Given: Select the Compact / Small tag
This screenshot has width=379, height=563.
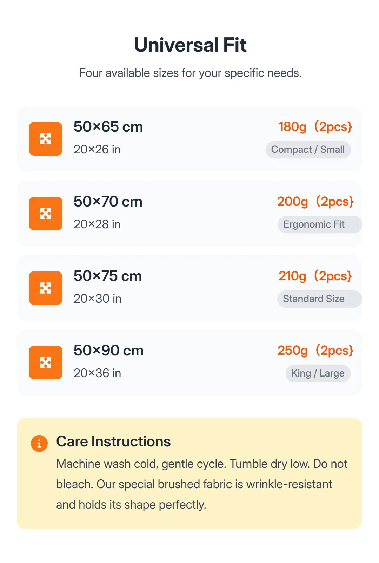Looking at the screenshot, I should click(308, 150).
